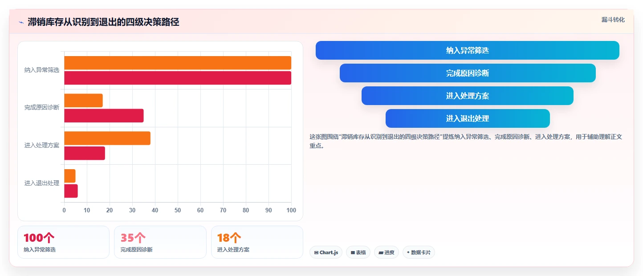Click the y-axis label 完成原因诊断

pyautogui.click(x=42, y=108)
